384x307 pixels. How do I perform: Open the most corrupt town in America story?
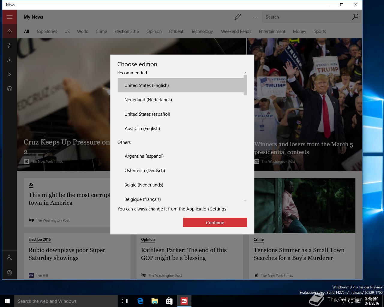(x=70, y=199)
